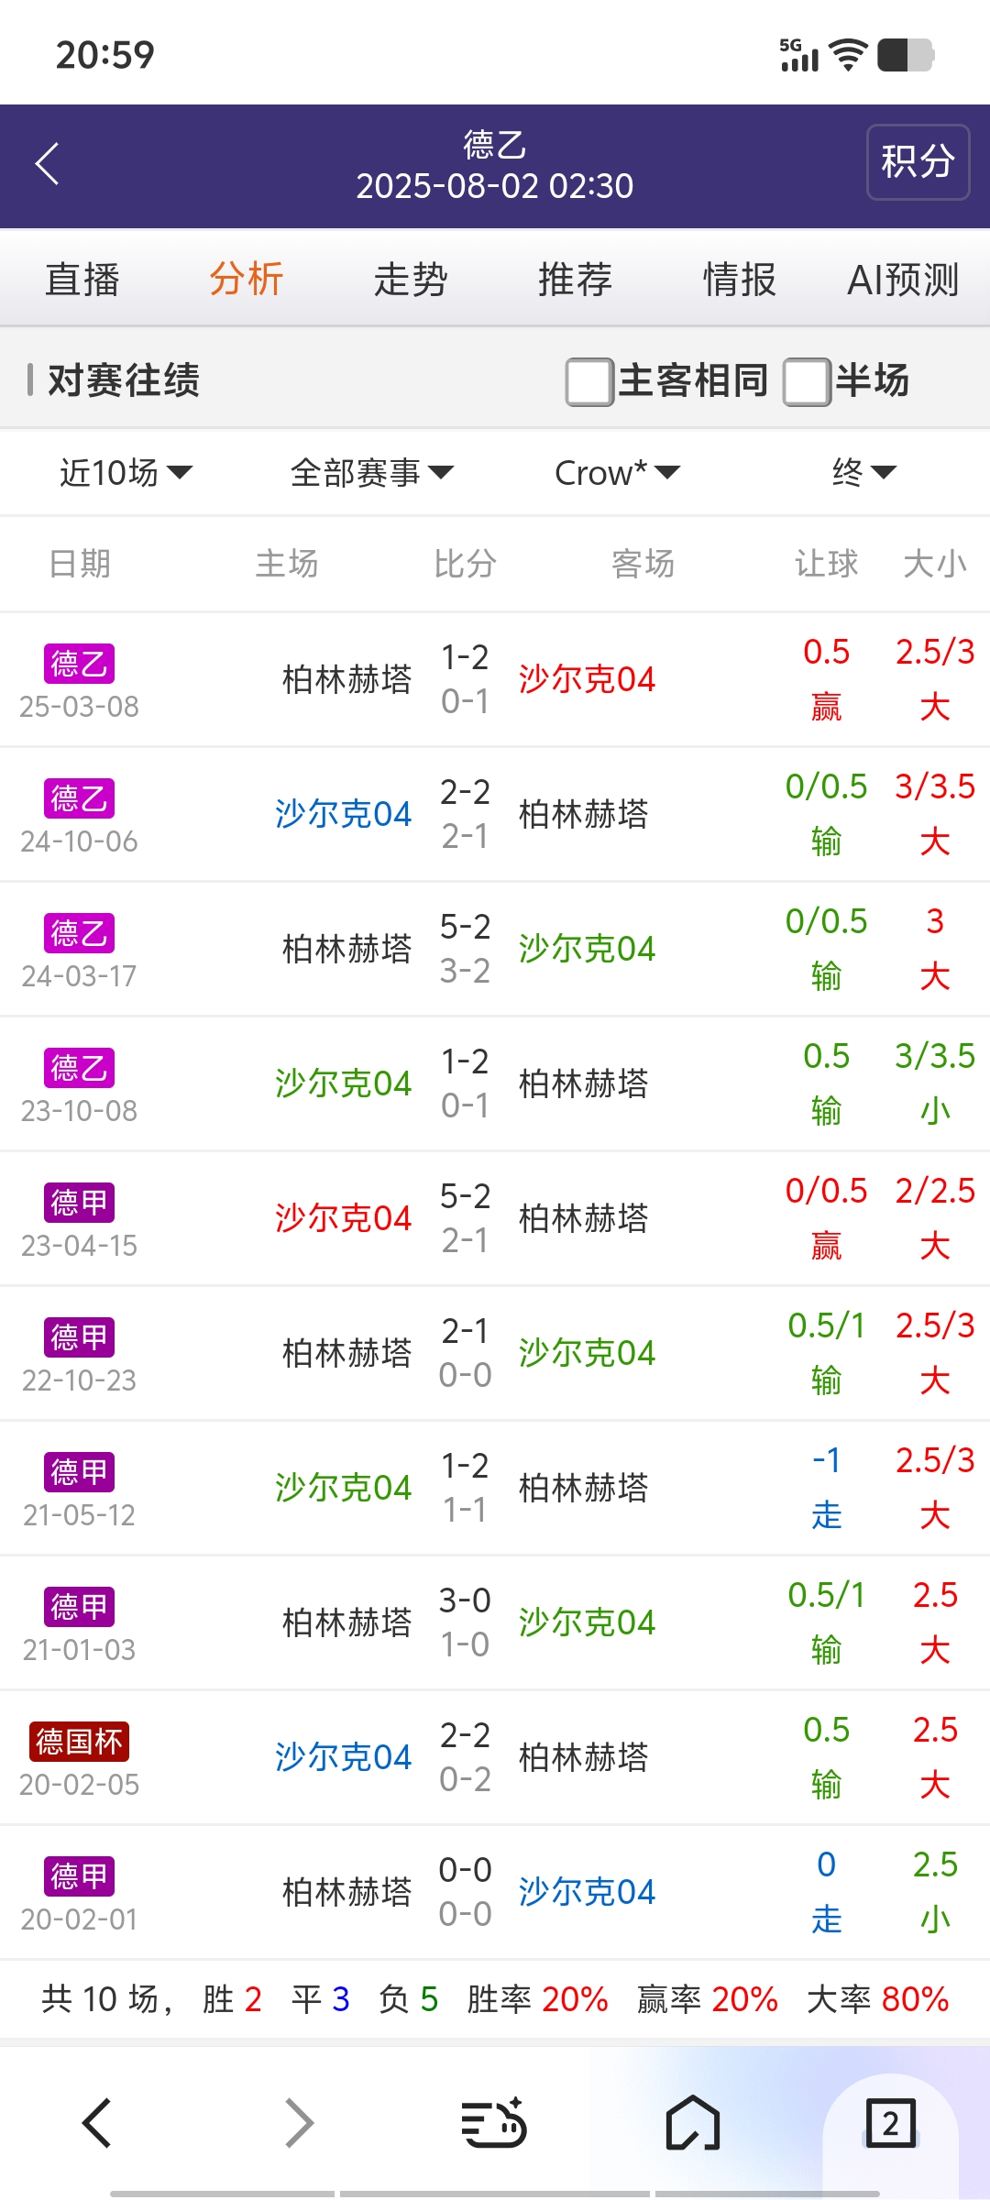Image resolution: width=990 pixels, height=2200 pixels.
Task: Open the tabs switcher showing 2
Action: 890,2122
